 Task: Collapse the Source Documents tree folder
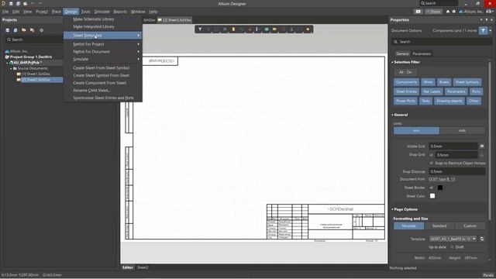(11, 68)
